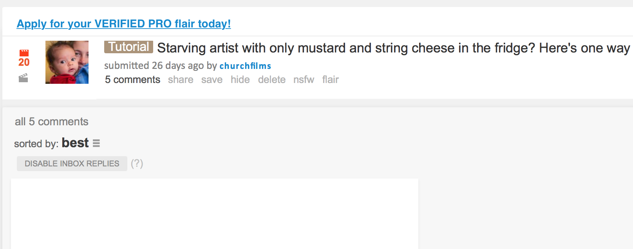Viewport: 633px width, 249px height.
Task: Click the (?) inbox replies help marker
Action: (137, 163)
